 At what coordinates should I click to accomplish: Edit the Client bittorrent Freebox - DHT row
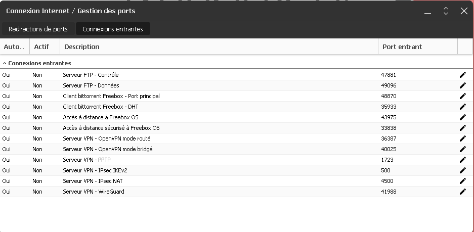pyautogui.click(x=462, y=107)
